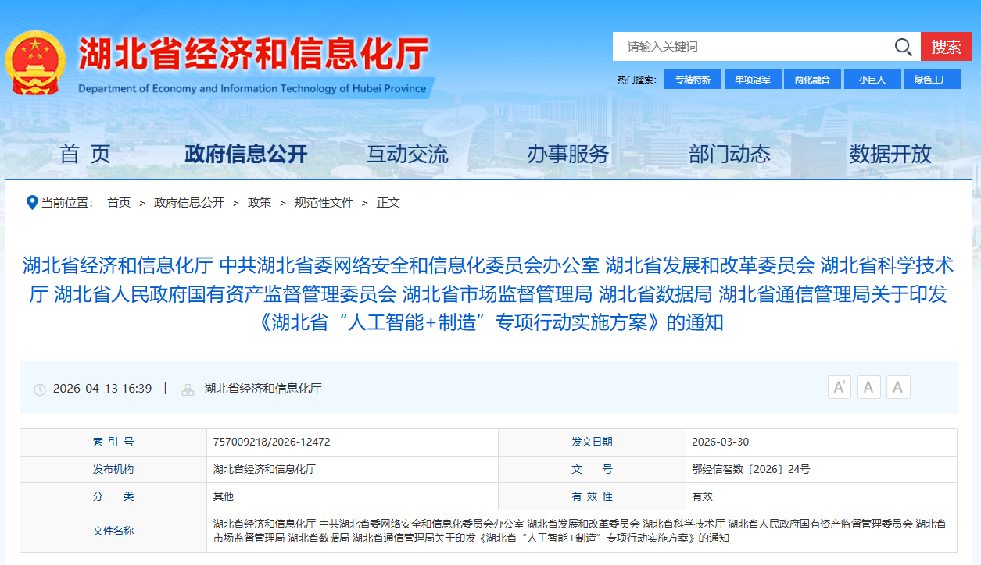Click the 政策 breadcrumb link
The image size is (981, 565).
[259, 202]
